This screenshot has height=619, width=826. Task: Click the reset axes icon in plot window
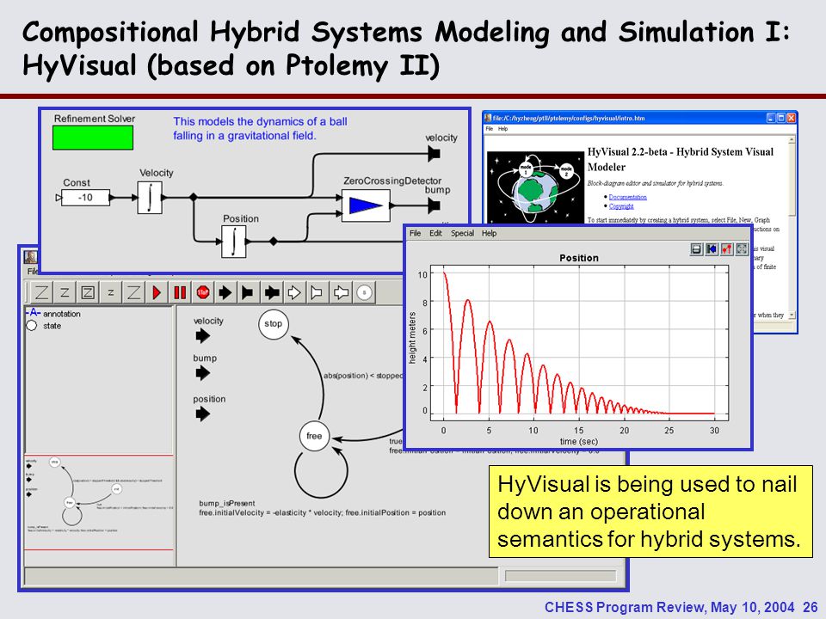tap(712, 248)
